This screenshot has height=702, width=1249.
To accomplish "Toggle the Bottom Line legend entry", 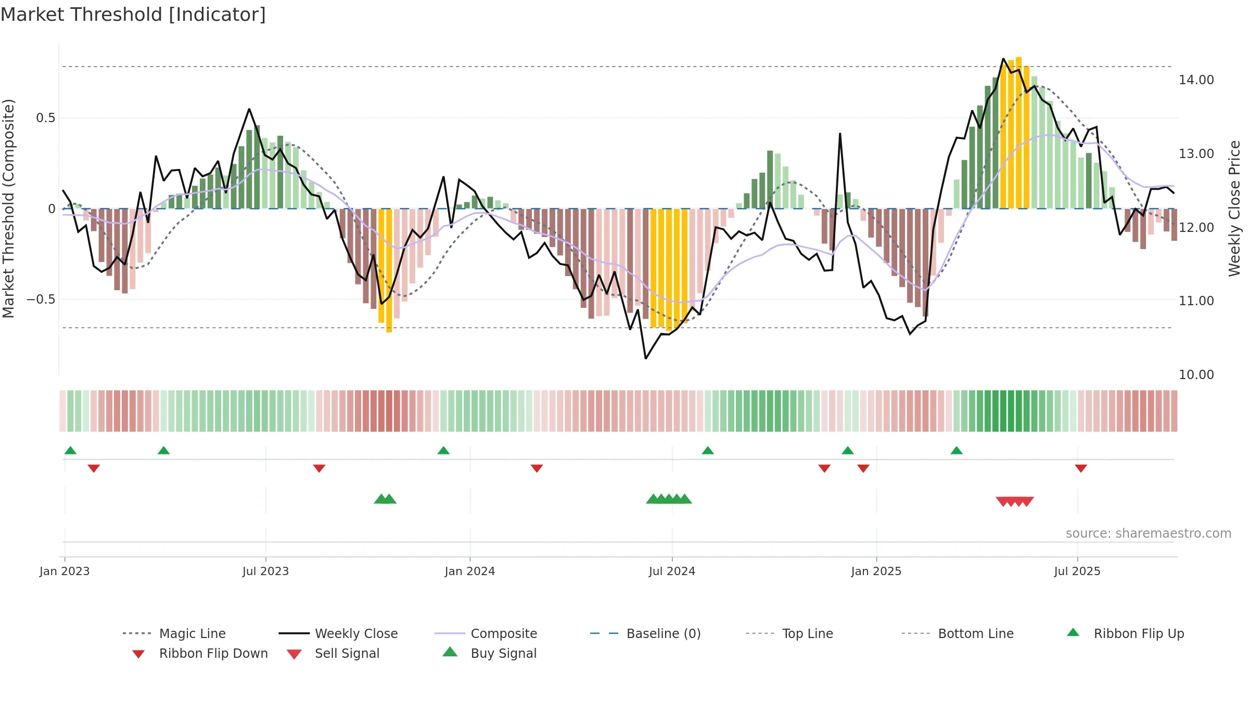I will [958, 633].
